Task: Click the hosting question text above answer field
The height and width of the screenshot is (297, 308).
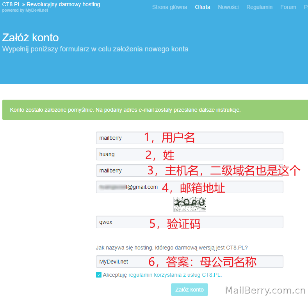Action: pyautogui.click(x=172, y=248)
